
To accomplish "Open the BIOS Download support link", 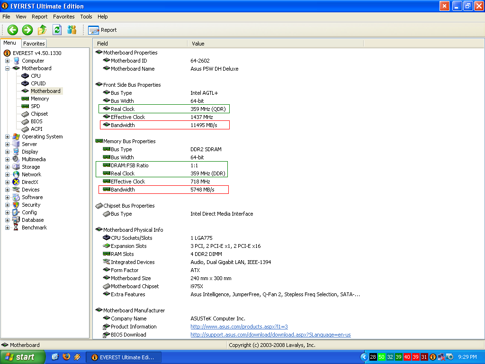I will pyautogui.click(x=270, y=335).
